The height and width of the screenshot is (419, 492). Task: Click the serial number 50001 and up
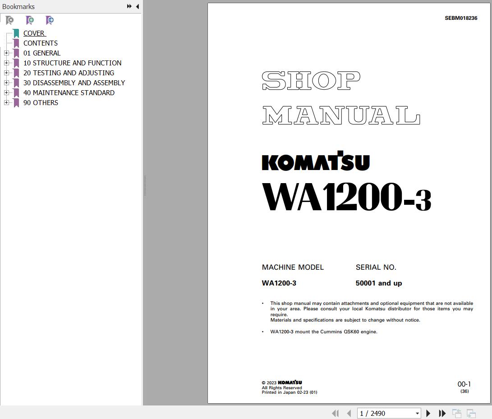[x=379, y=283]
